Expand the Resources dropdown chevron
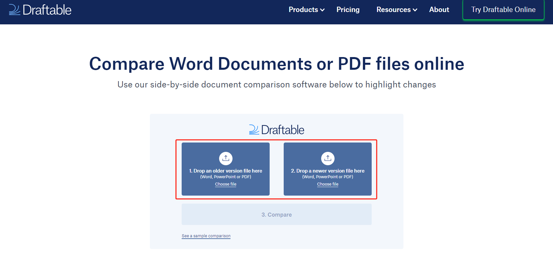Viewport: 553px width, 258px height. tap(415, 10)
